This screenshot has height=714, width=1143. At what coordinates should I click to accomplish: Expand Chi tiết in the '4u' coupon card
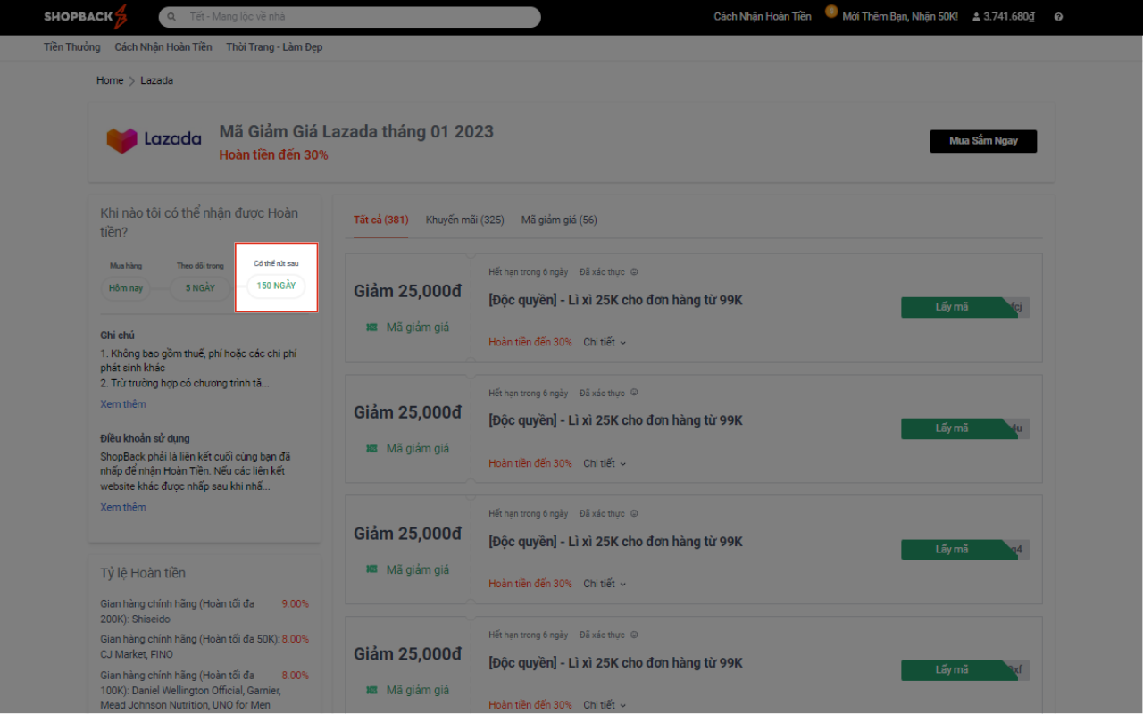tap(605, 463)
